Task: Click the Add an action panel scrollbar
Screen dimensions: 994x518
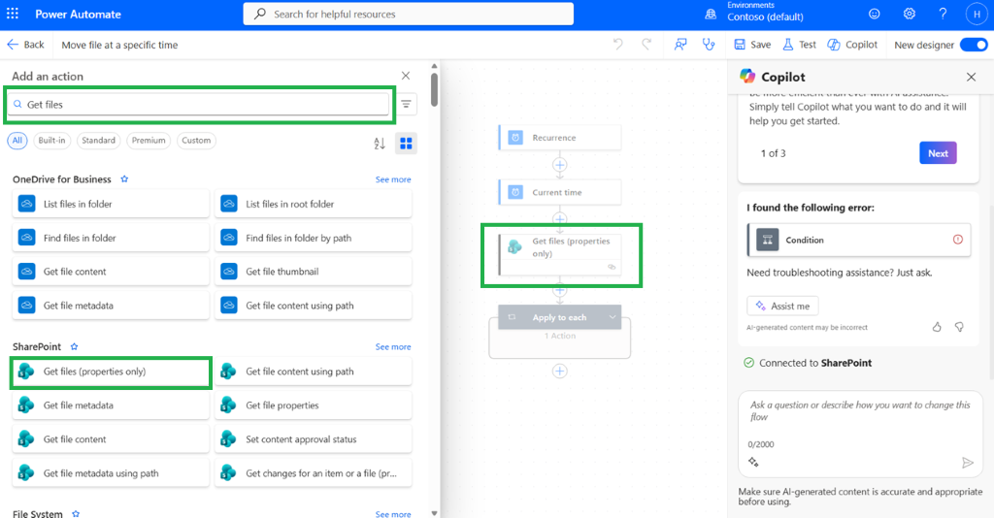Action: pos(434,90)
